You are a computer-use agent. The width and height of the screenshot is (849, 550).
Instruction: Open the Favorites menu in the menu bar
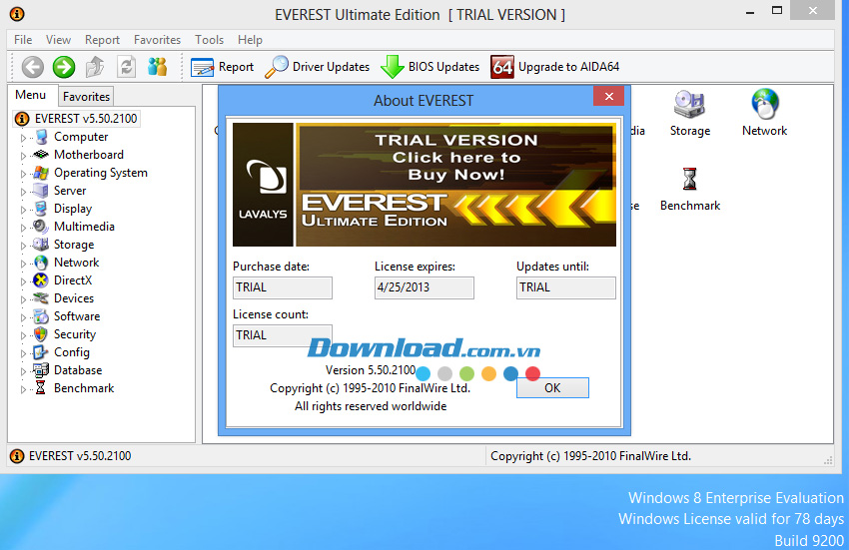(158, 40)
